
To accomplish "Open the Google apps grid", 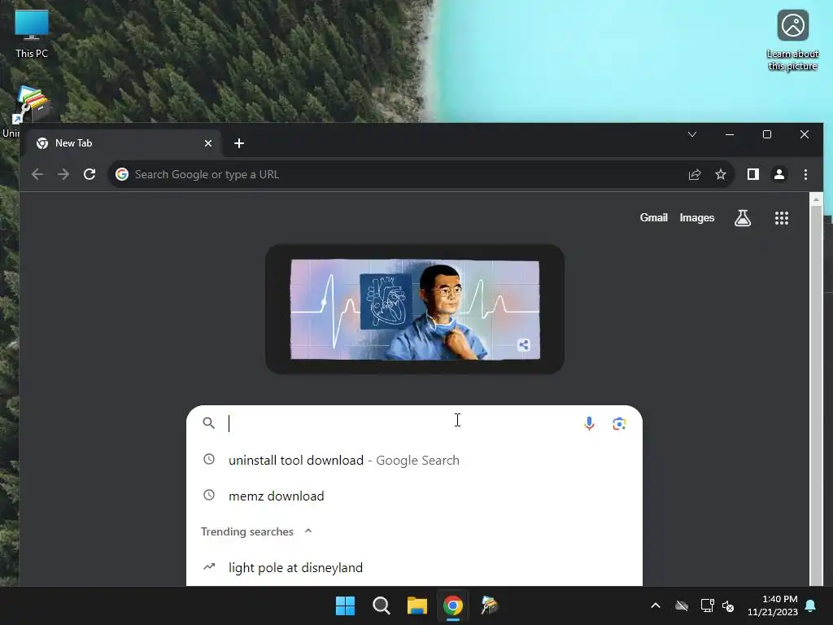I will pos(782,218).
